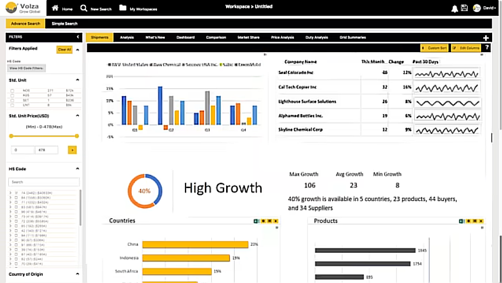
Task: Click the Clear All button
Action: tap(65, 49)
